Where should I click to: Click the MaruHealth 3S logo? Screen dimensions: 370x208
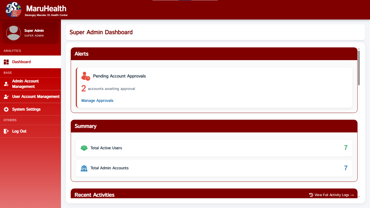pyautogui.click(x=14, y=9)
